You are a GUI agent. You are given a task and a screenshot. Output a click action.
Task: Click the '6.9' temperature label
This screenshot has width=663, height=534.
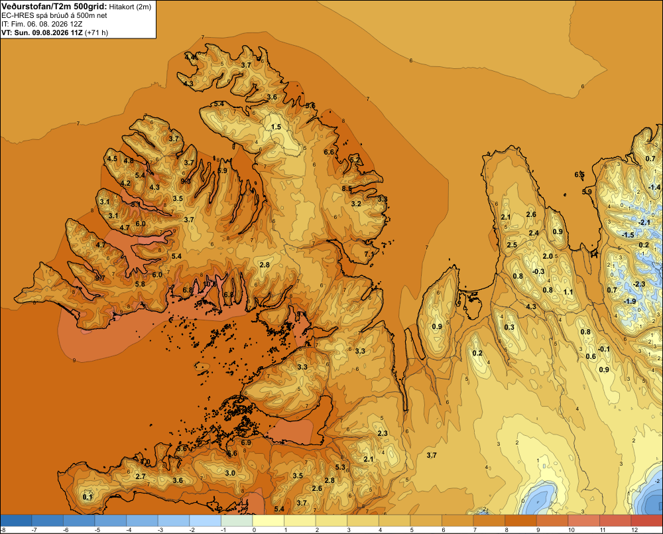point(246,442)
